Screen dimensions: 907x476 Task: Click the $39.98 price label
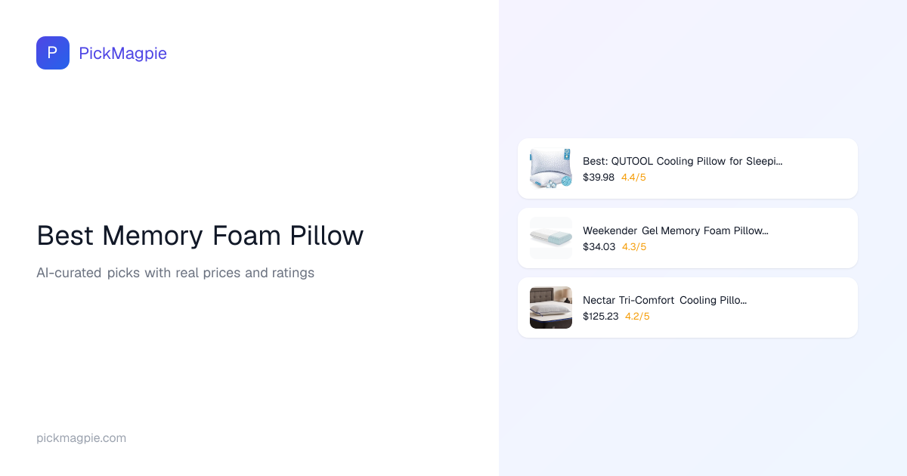(599, 178)
